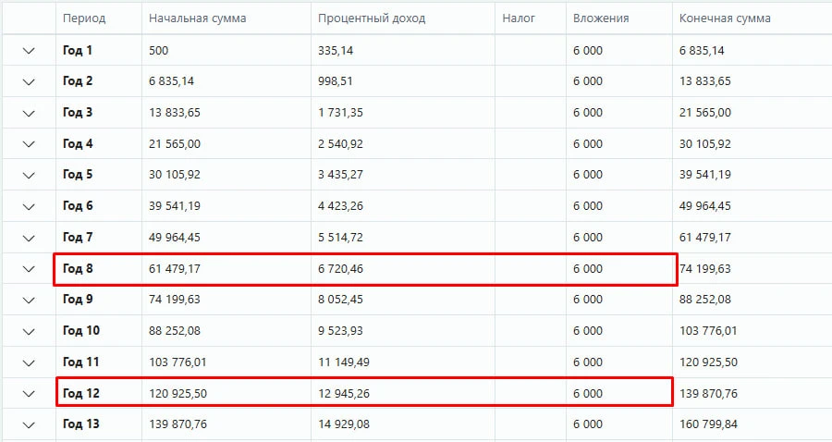832x442 pixels.
Task: Click final amount 160 799,84 in Год 13
Action: tap(708, 424)
